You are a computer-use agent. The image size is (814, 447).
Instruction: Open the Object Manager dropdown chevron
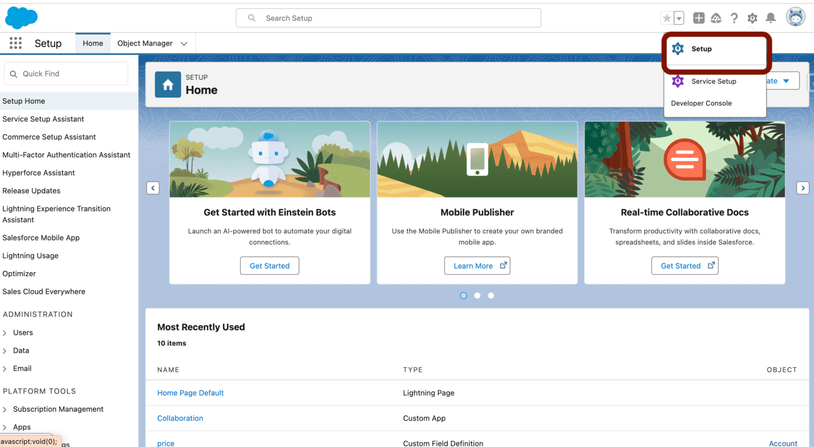183,43
